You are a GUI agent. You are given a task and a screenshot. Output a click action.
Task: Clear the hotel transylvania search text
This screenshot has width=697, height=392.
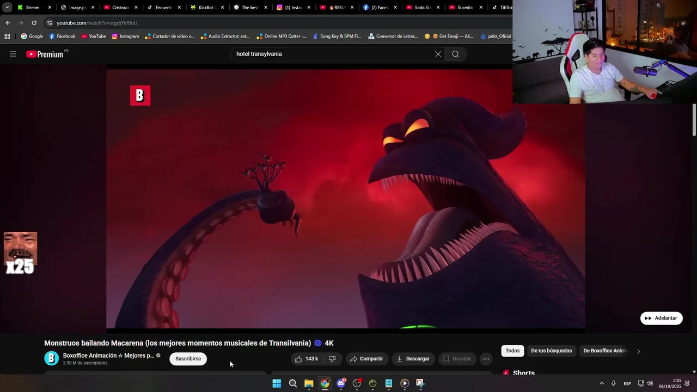coord(438,54)
